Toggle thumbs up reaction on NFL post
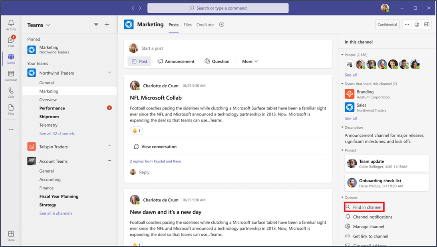Screen dimensions: 437x247 (x=136, y=130)
